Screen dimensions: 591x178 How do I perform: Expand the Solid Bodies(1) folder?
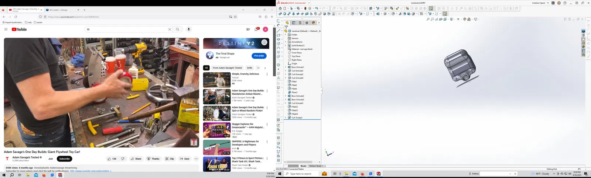(286, 46)
